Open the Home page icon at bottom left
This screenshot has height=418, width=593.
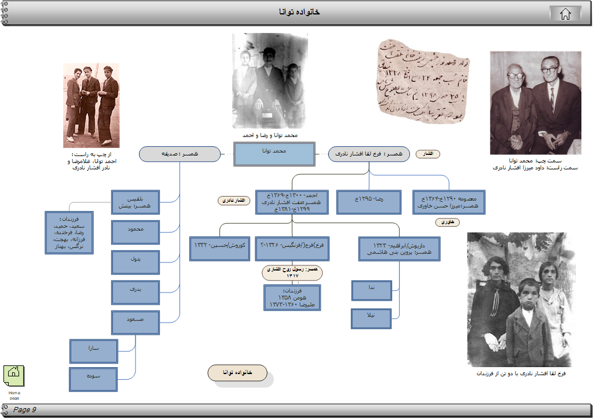click(14, 375)
